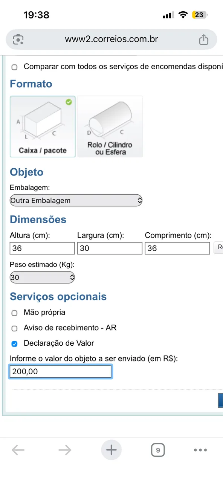The width and height of the screenshot is (223, 482).
Task: Open the Peso estimado dropdown
Action: point(42,278)
